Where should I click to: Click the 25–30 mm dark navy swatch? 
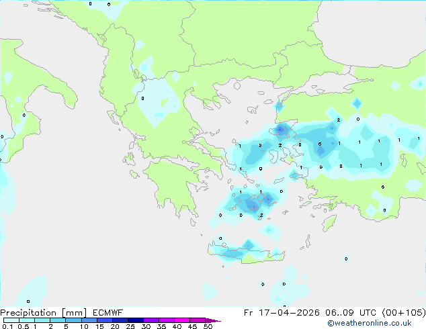pos(136,320)
